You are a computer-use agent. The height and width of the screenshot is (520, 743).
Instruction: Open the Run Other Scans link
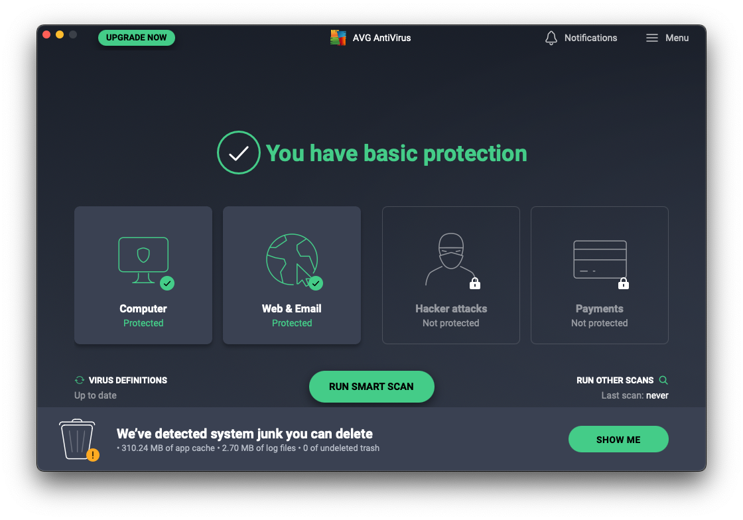pyautogui.click(x=615, y=380)
